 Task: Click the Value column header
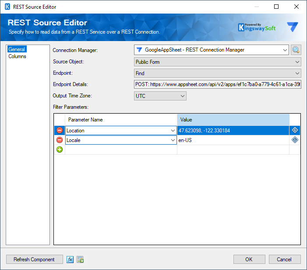click(233, 120)
